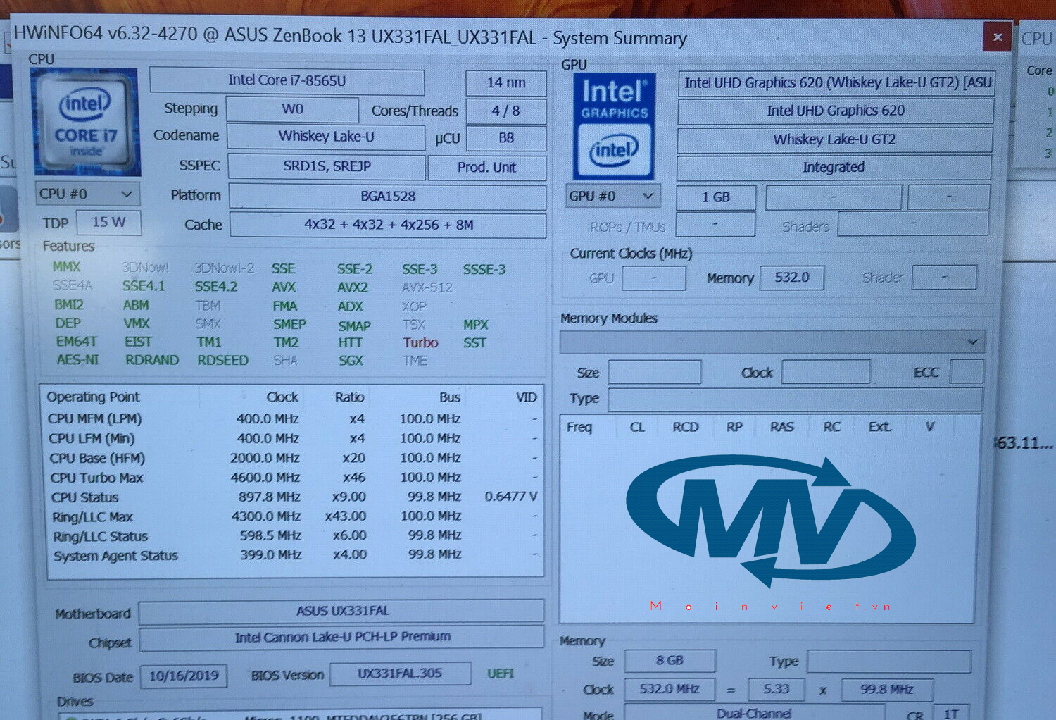Click the Ring/LLC Status row
Viewport: 1056px width, 720px height.
tap(294, 536)
